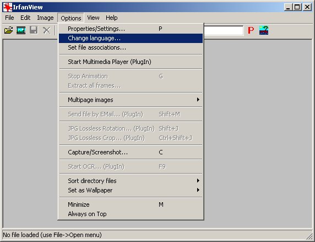Screen dimensions: 315x242
Task: Select Capture/Screenshot menu entry
Action: [131, 152]
